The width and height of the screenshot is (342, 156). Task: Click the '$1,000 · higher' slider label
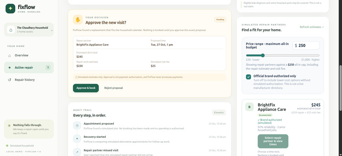310,60
